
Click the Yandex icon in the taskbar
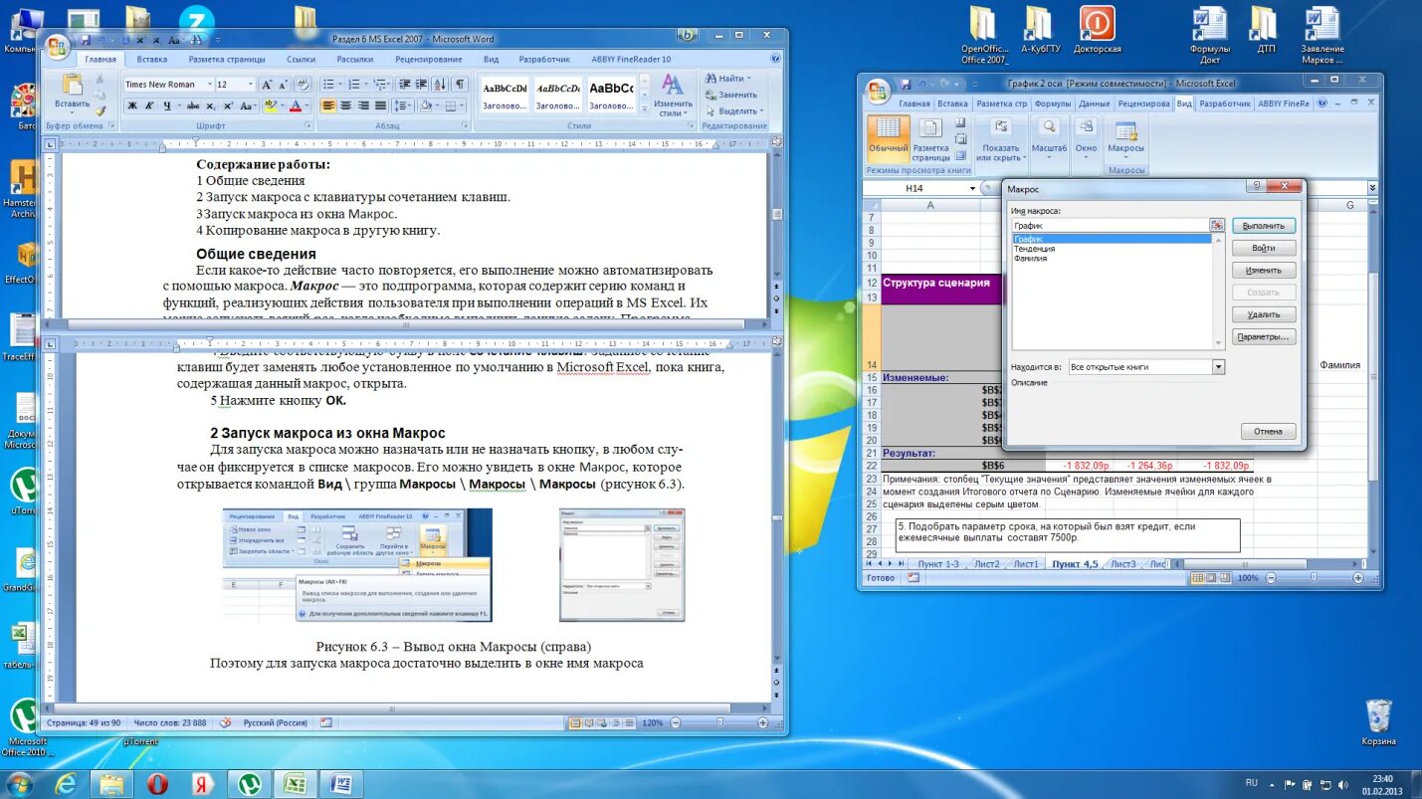click(202, 784)
